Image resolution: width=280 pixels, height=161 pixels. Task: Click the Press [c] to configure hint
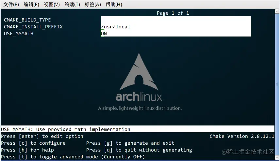(33, 143)
